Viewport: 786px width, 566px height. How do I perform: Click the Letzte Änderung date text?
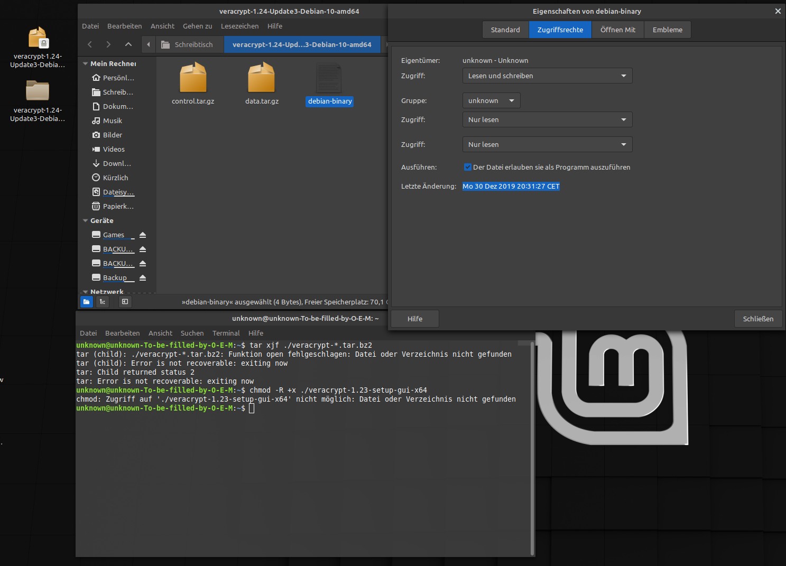click(x=511, y=186)
